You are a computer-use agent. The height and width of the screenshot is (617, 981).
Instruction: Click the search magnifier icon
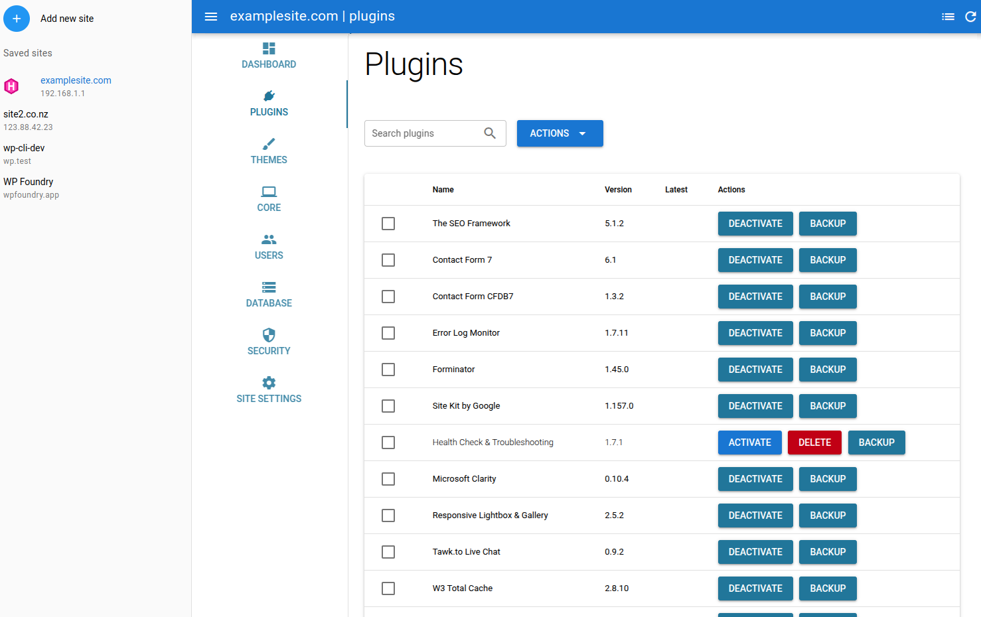coord(490,133)
